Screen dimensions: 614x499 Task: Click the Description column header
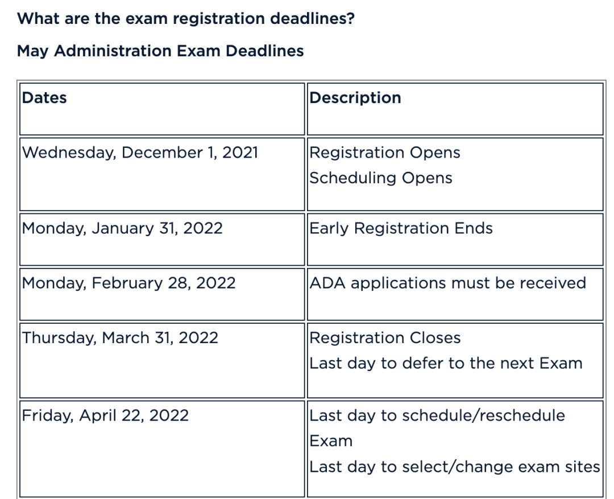pyautogui.click(x=355, y=97)
